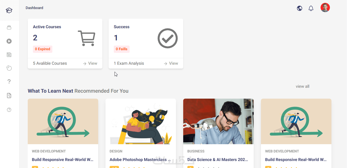Click View link for Available Courses
The image size is (347, 168).
coord(90,63)
